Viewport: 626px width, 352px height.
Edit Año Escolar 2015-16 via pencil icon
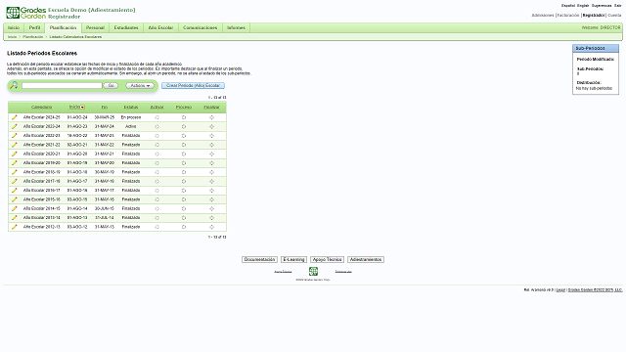coord(15,199)
